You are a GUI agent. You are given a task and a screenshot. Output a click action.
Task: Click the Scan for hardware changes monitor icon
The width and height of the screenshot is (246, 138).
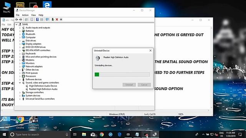47,20
